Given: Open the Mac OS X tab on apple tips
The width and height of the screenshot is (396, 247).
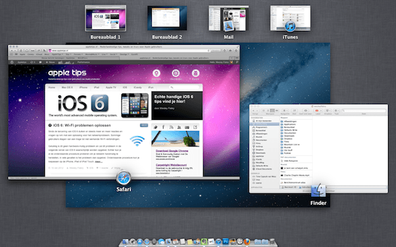Looking at the screenshot, I should pyautogui.click(x=67, y=87).
